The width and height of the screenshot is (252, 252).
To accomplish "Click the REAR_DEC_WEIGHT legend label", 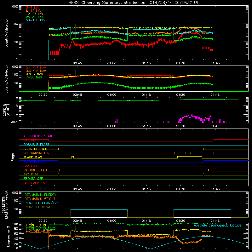I will click(x=39, y=207).
